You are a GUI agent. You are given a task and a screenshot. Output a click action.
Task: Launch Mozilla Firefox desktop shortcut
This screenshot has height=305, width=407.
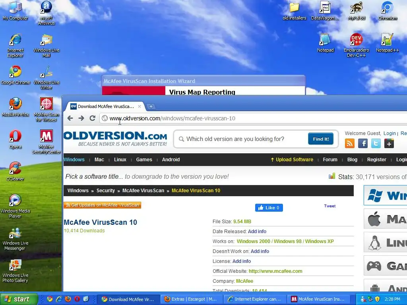coord(15,107)
